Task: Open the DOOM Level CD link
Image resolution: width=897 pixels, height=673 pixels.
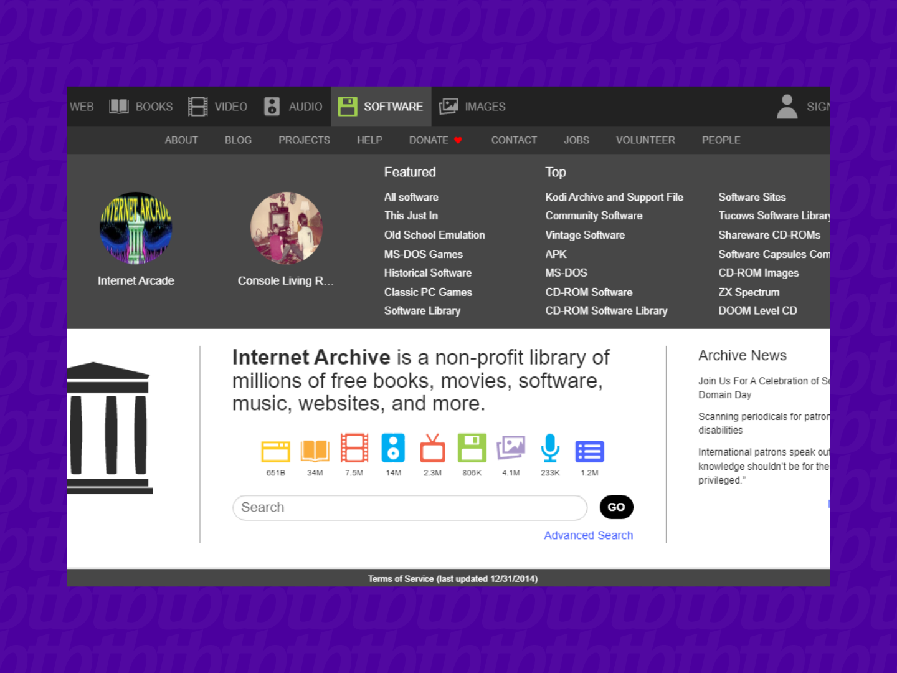Action: point(757,311)
